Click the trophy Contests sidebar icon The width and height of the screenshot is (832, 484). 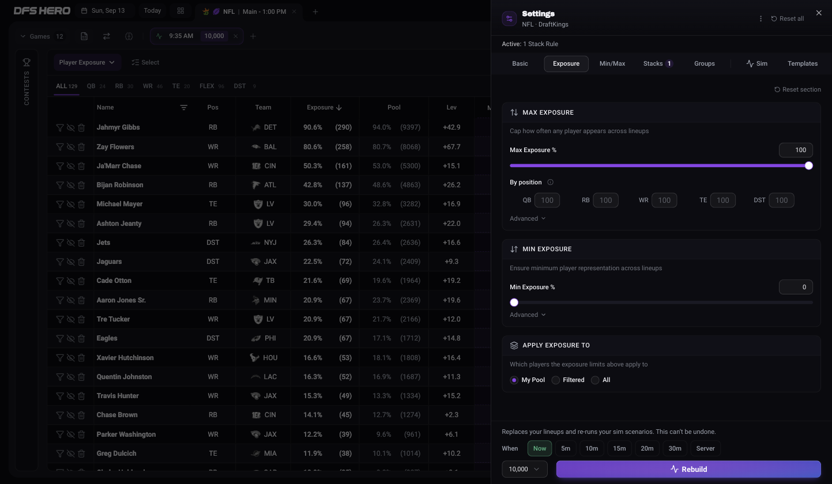coord(27,62)
